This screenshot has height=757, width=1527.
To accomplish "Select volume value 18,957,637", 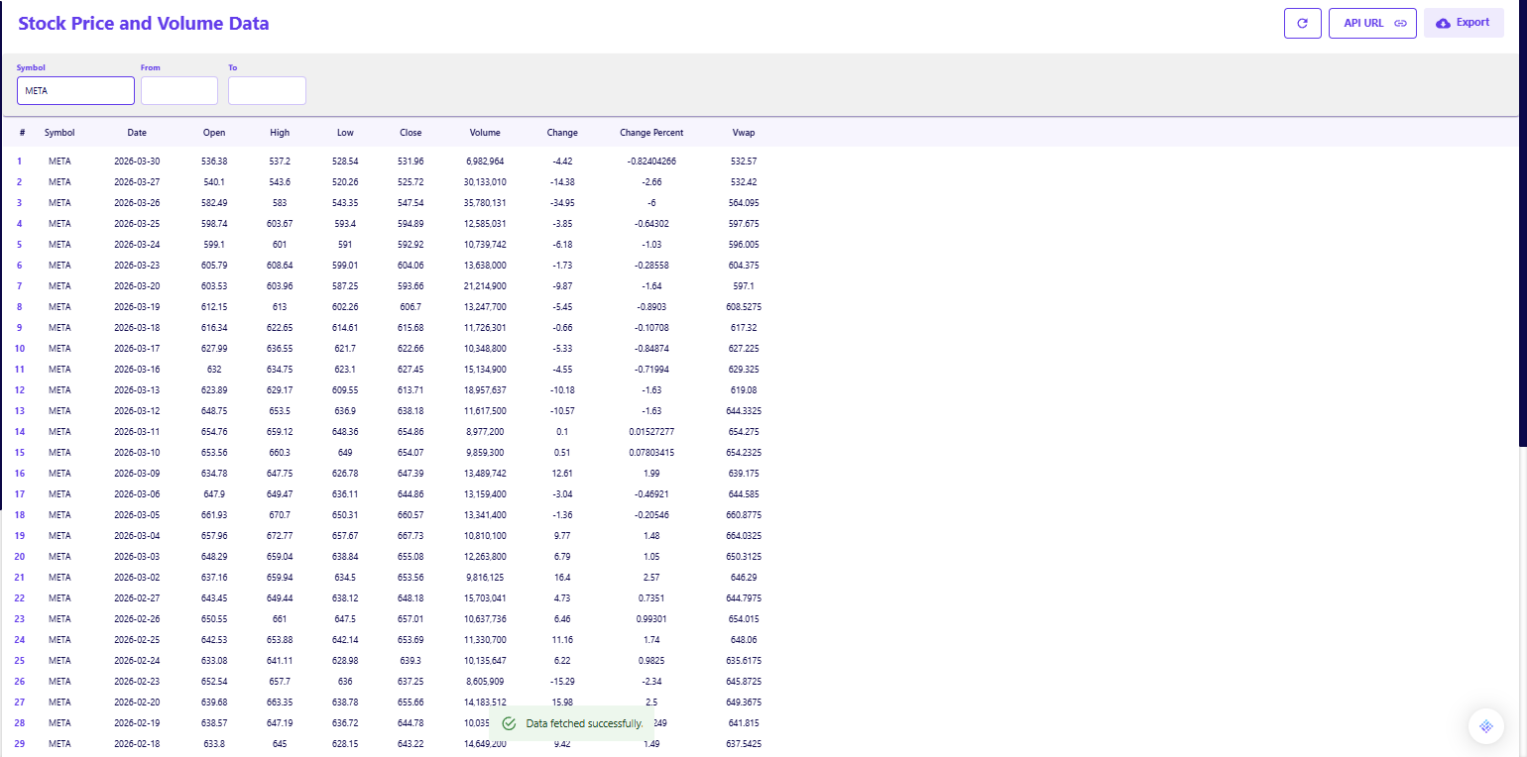I will pos(485,389).
